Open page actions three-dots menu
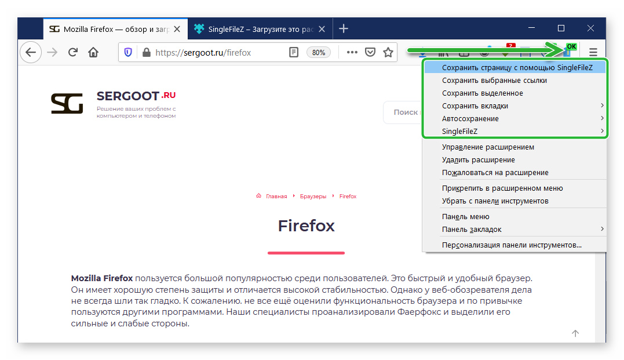624x360 pixels. pos(352,52)
